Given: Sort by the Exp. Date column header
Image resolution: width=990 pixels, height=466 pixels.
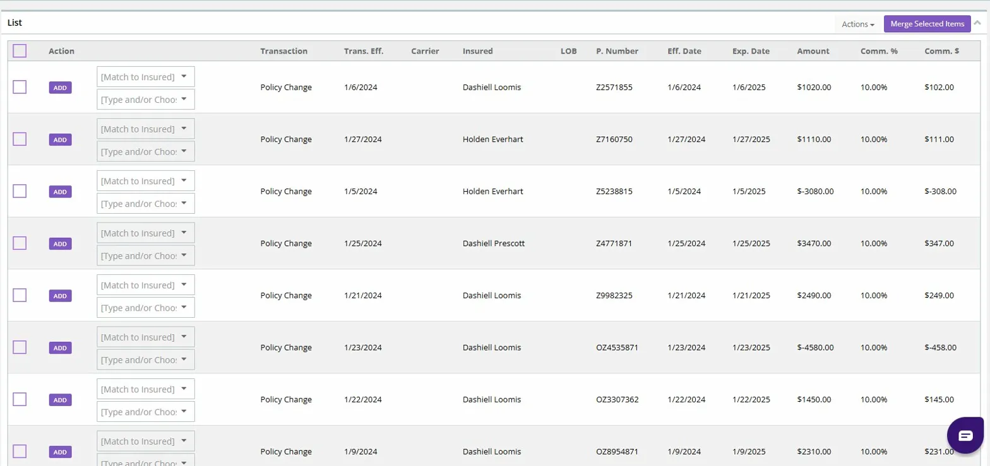Looking at the screenshot, I should click(751, 51).
